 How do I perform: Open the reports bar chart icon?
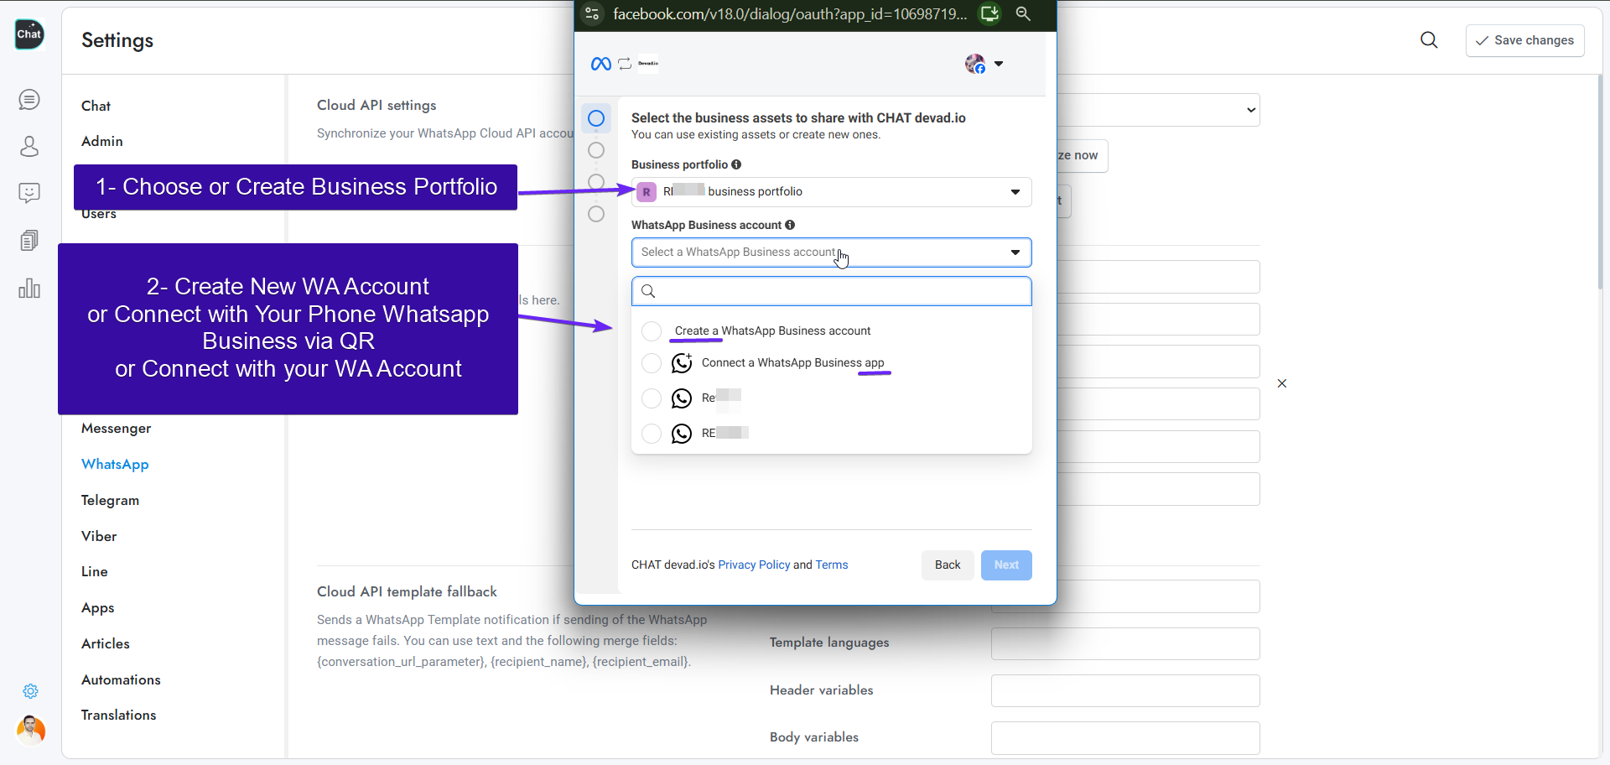pyautogui.click(x=29, y=289)
